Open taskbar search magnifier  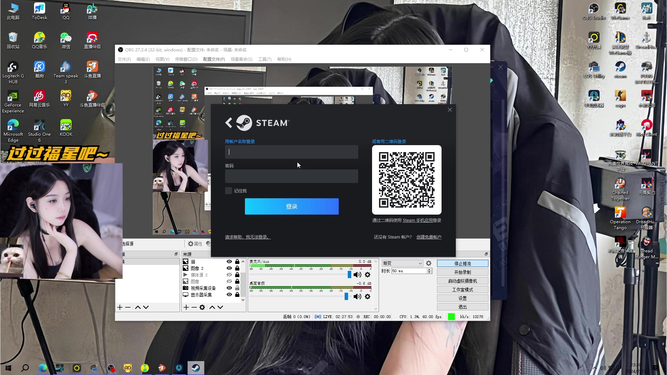(25, 368)
